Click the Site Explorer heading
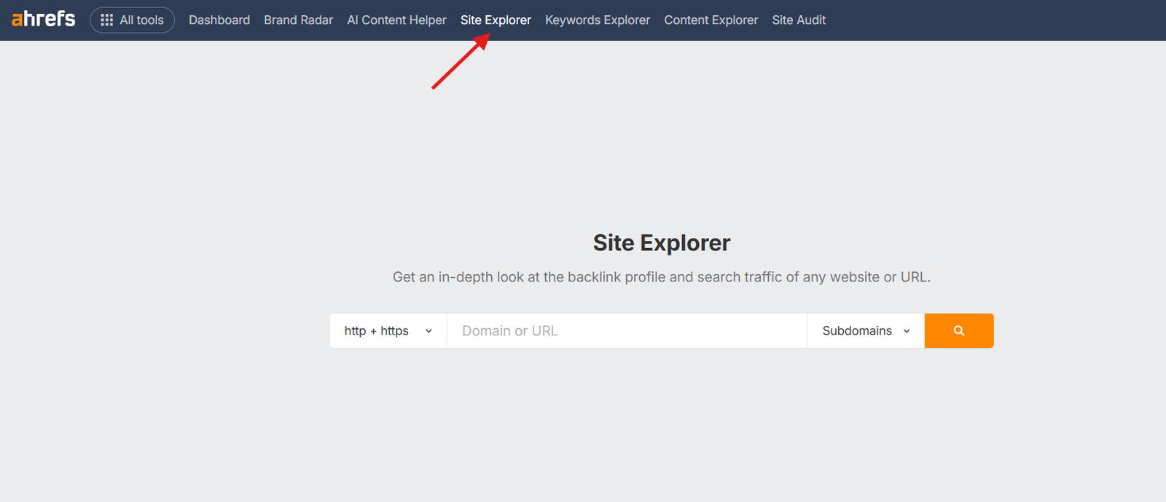 point(662,243)
